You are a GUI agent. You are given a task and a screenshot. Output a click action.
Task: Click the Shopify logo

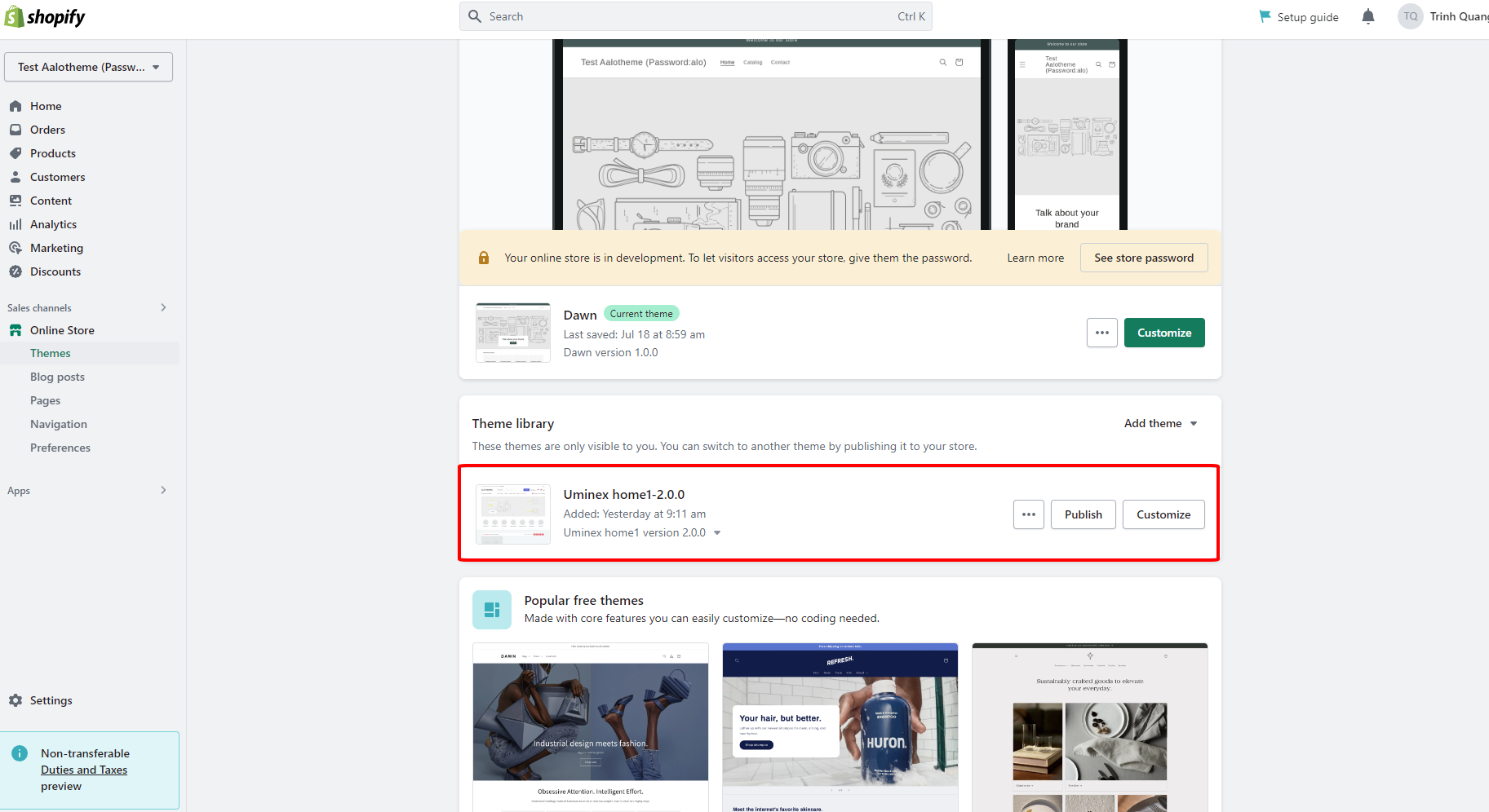pos(45,16)
